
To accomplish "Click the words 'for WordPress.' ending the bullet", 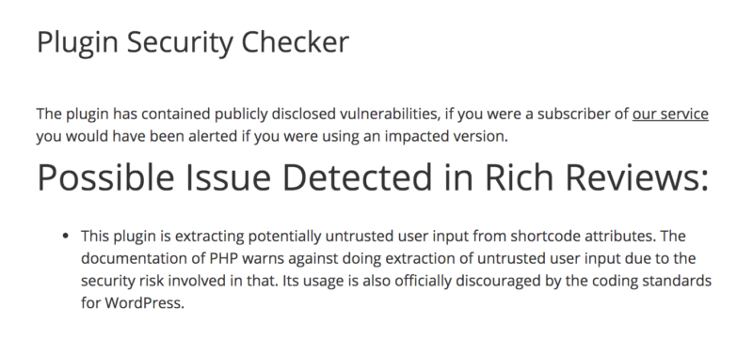I will pyautogui.click(x=133, y=302).
